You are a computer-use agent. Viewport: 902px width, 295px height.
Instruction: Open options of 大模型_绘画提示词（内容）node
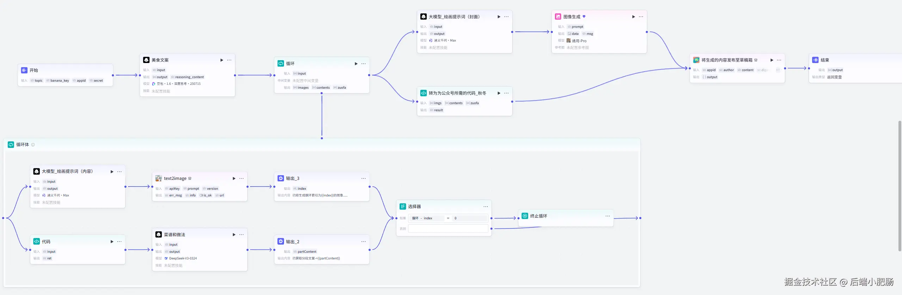[119, 172]
